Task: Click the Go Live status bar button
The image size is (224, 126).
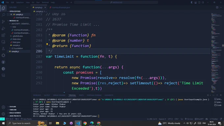Action: pos(189,119)
